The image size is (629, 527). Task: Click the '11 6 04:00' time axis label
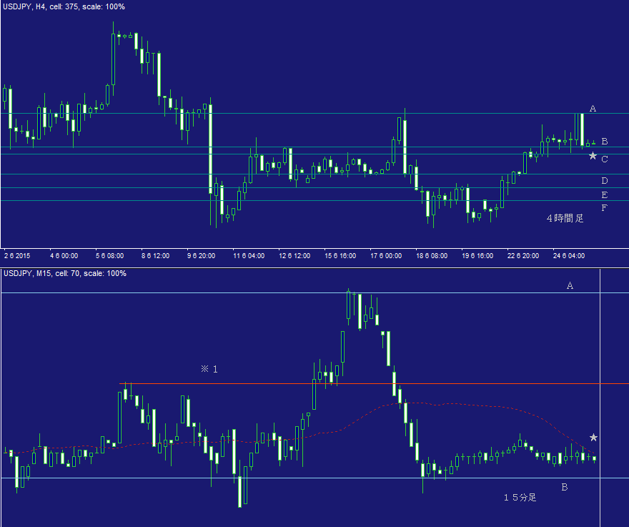pos(249,256)
